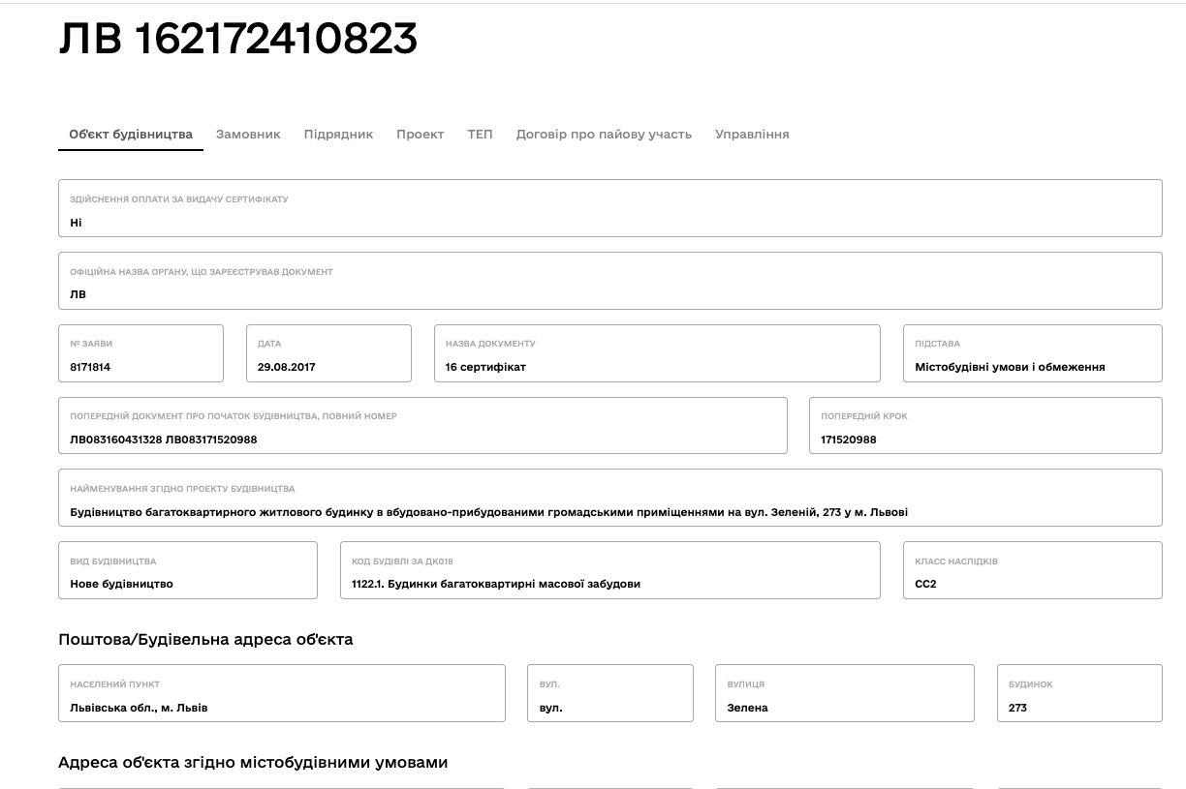This screenshot has width=1186, height=789.
Task: Switch to the Об'єкт будівництва tab
Action: (x=131, y=135)
